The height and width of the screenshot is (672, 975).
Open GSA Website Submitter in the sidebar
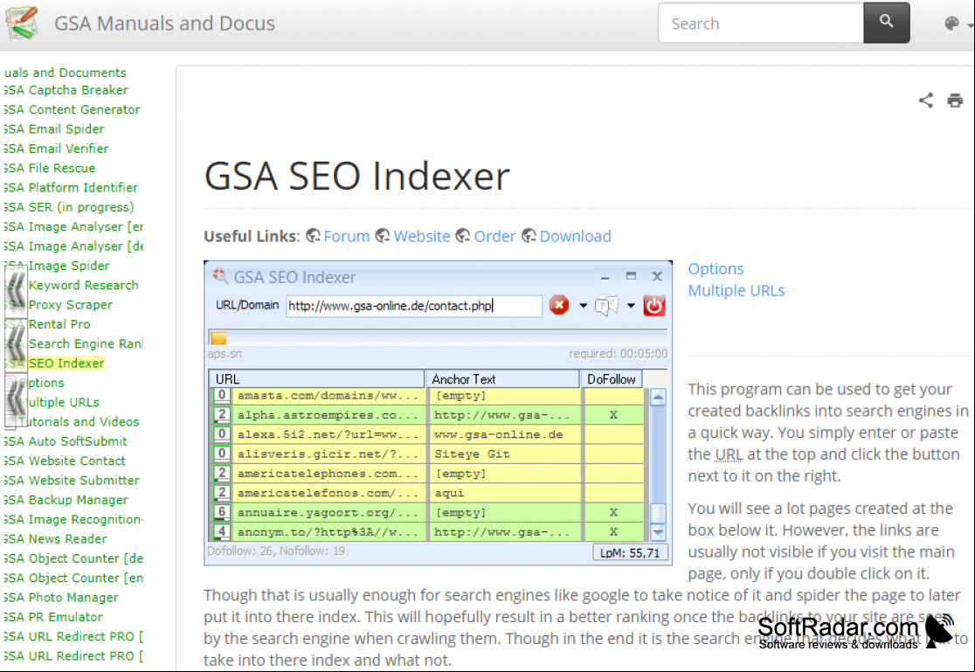tap(72, 481)
